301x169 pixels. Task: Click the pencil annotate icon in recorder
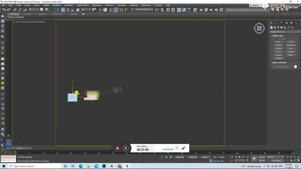183,148
